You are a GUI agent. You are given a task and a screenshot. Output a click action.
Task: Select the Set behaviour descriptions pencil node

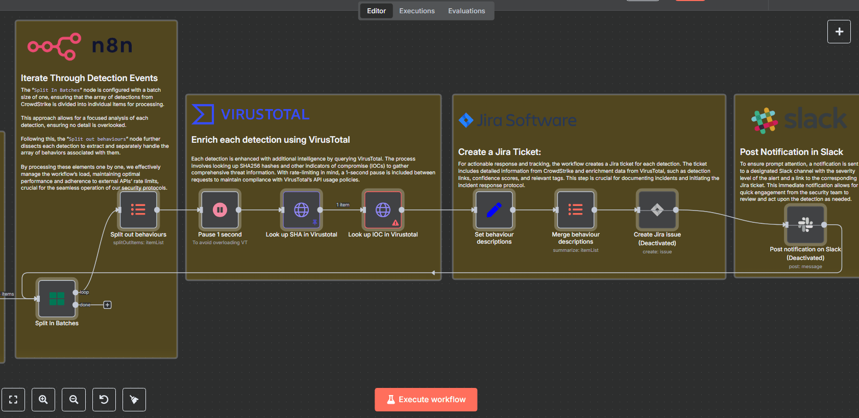(494, 210)
